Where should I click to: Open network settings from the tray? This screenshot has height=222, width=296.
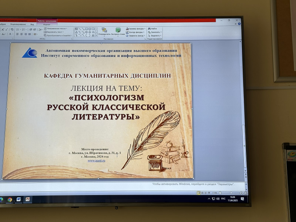(x=213, y=199)
